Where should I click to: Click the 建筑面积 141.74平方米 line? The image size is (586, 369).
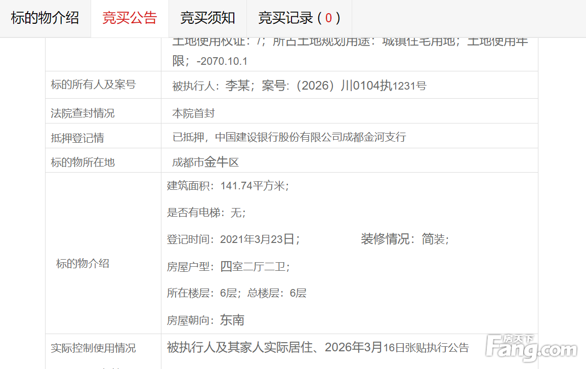coord(228,186)
